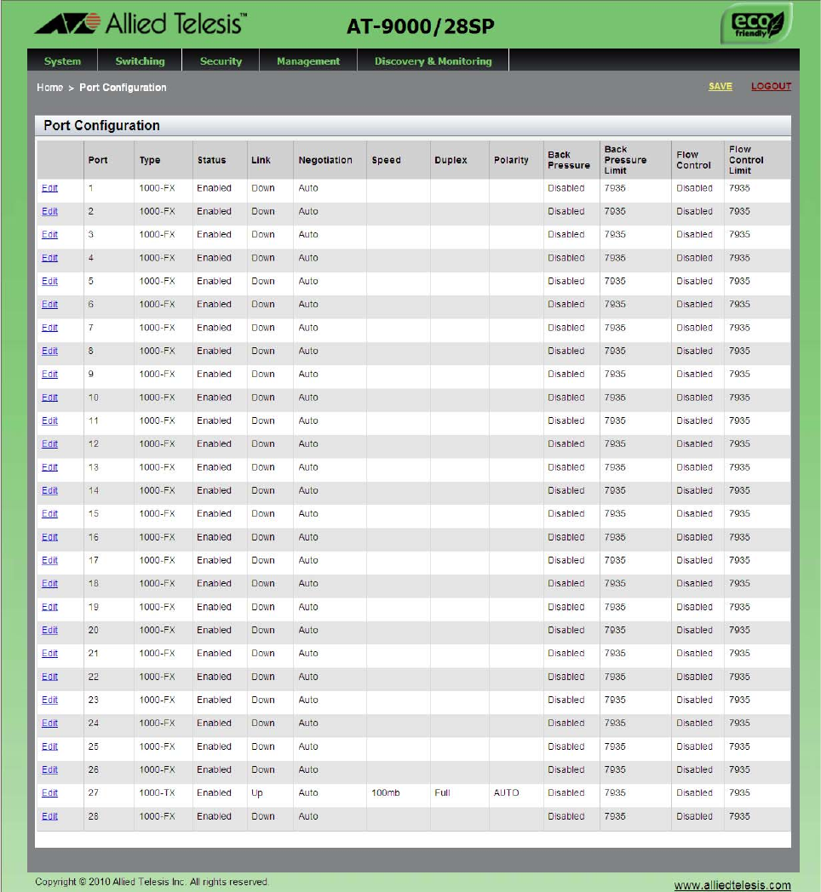821x892 pixels.
Task: Edit port 13 configuration
Action: pos(49,467)
